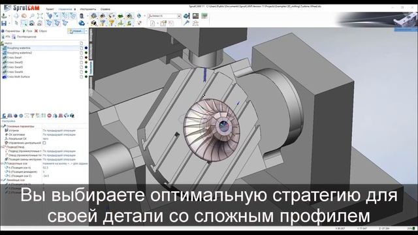Select the Установ parameter row
This screenshot has height=235, width=418.
(44, 131)
